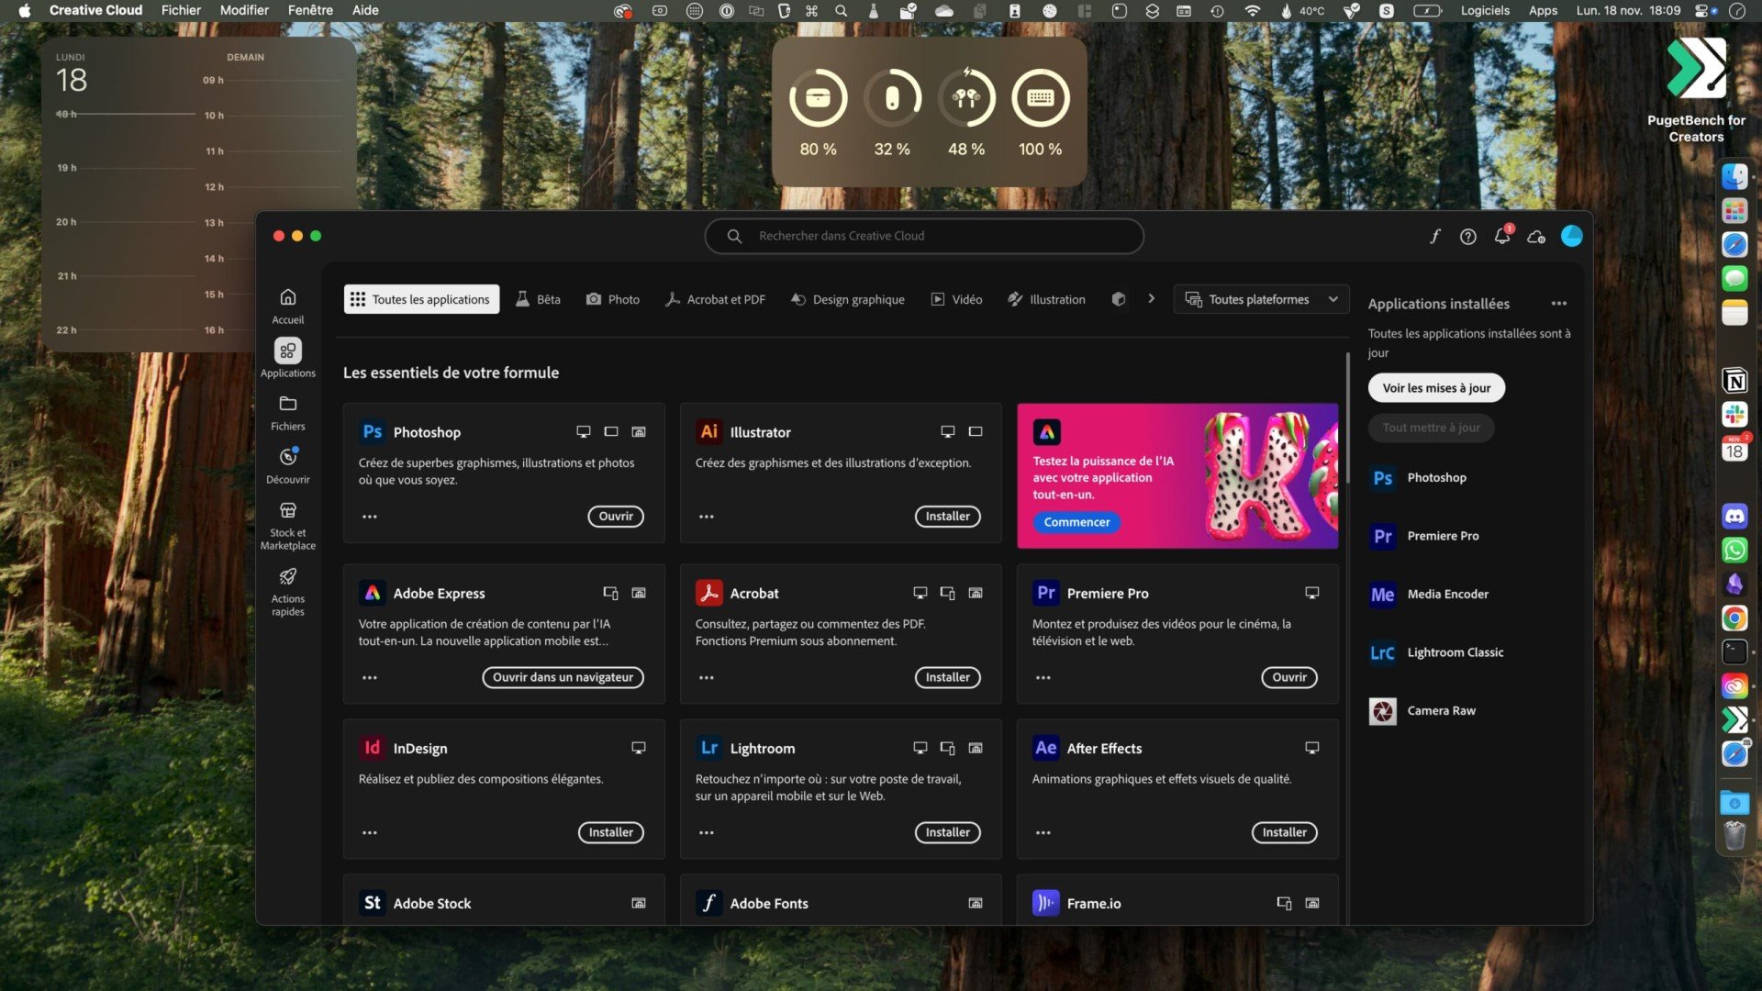Click Voir les mises à jour
Screen dimensions: 1762x991
1436,388
